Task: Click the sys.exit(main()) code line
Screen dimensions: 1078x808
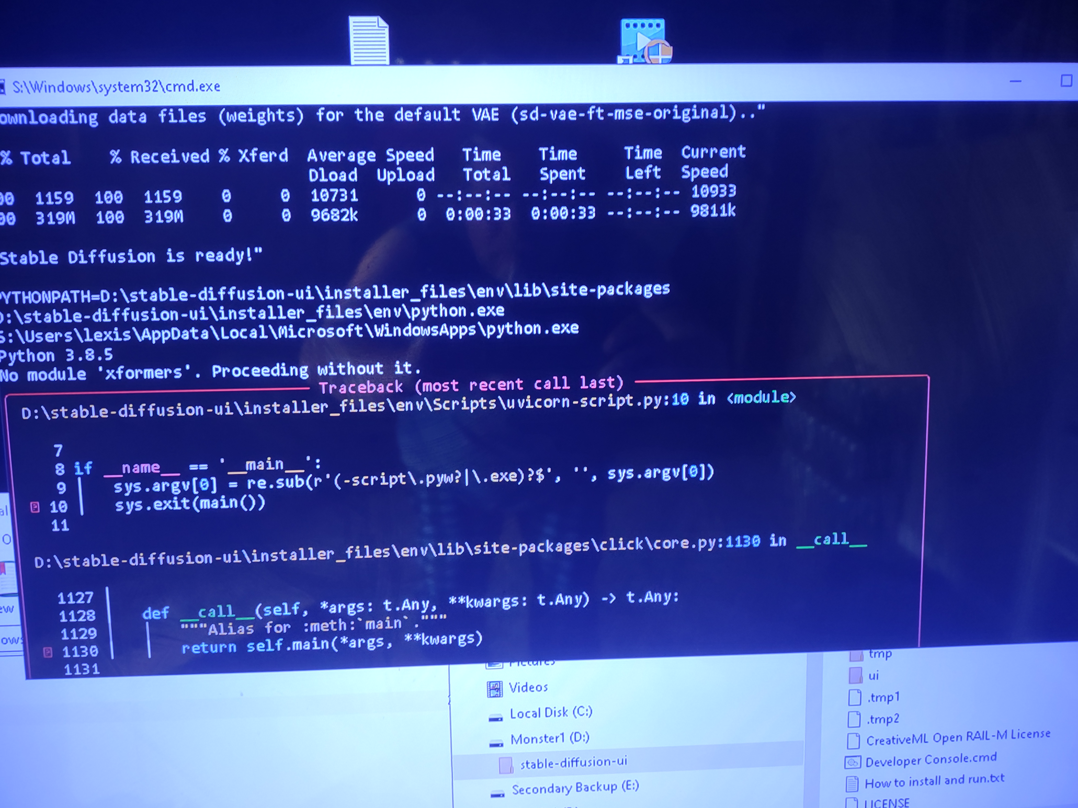Action: 190,504
